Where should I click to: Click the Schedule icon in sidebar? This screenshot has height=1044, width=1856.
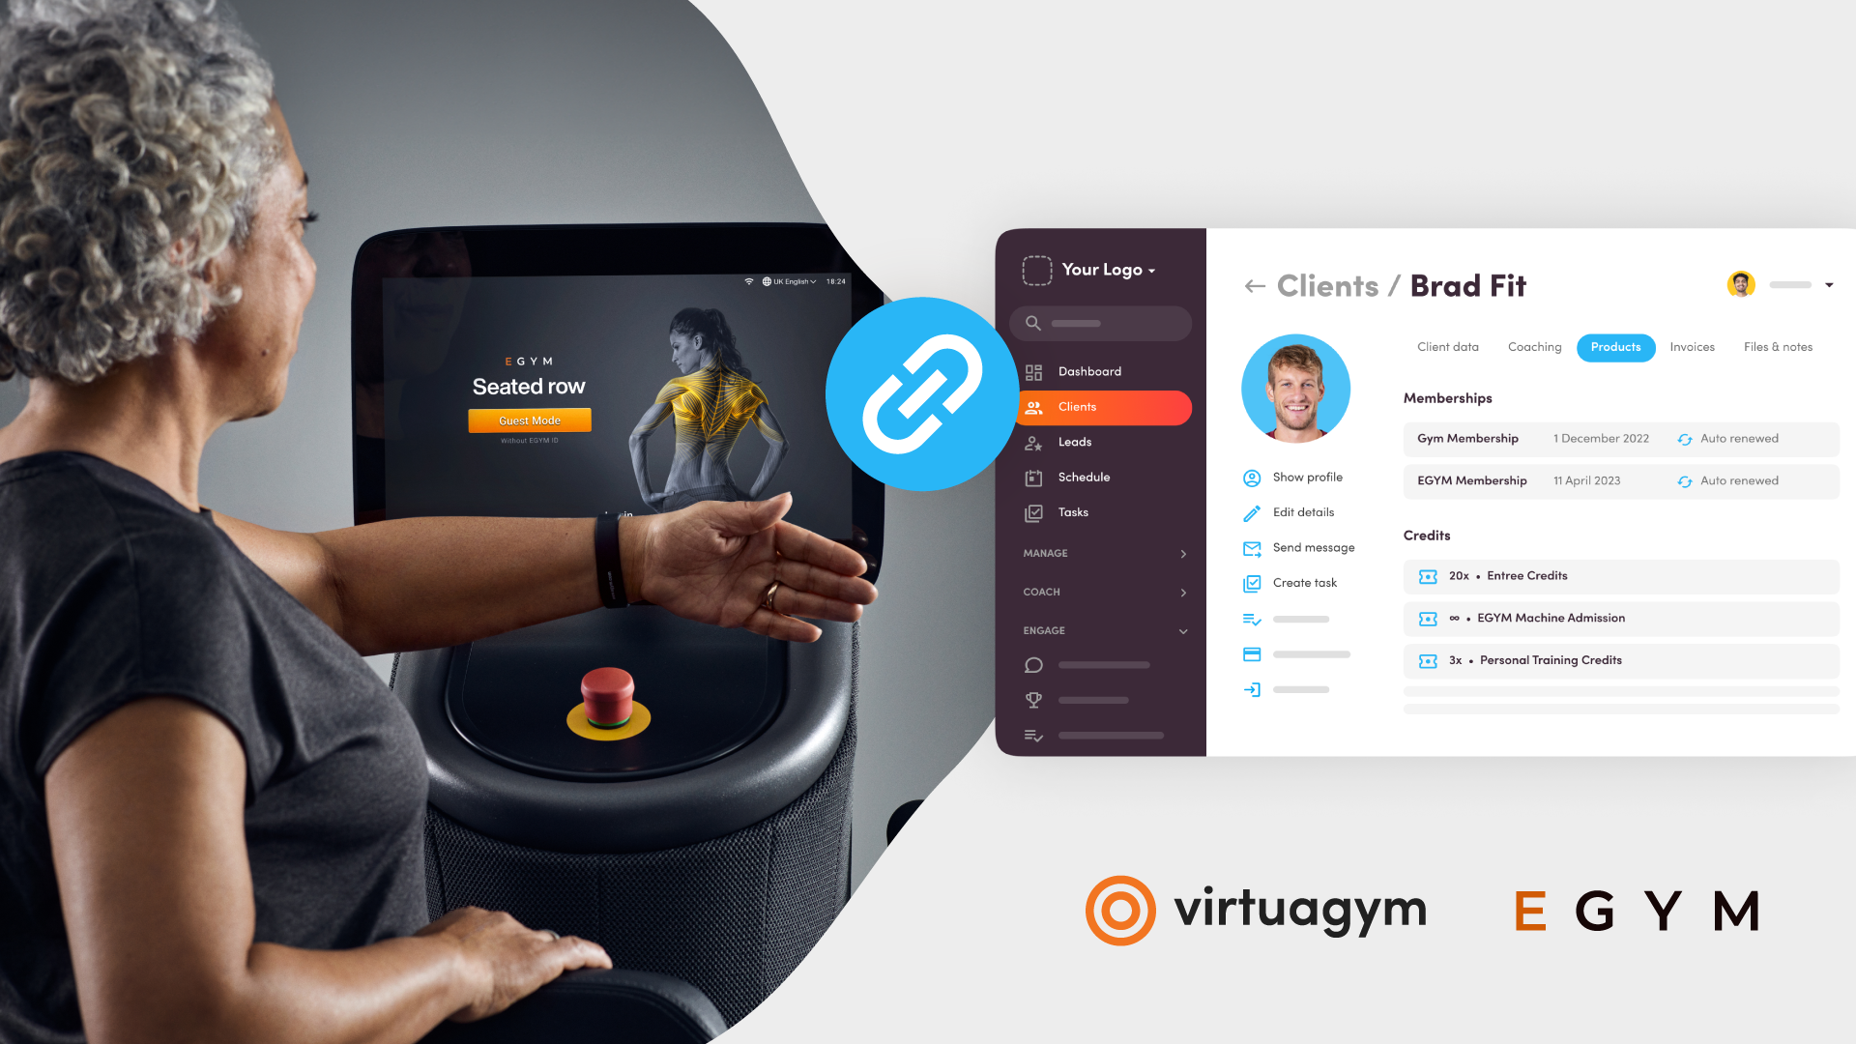[1035, 477]
